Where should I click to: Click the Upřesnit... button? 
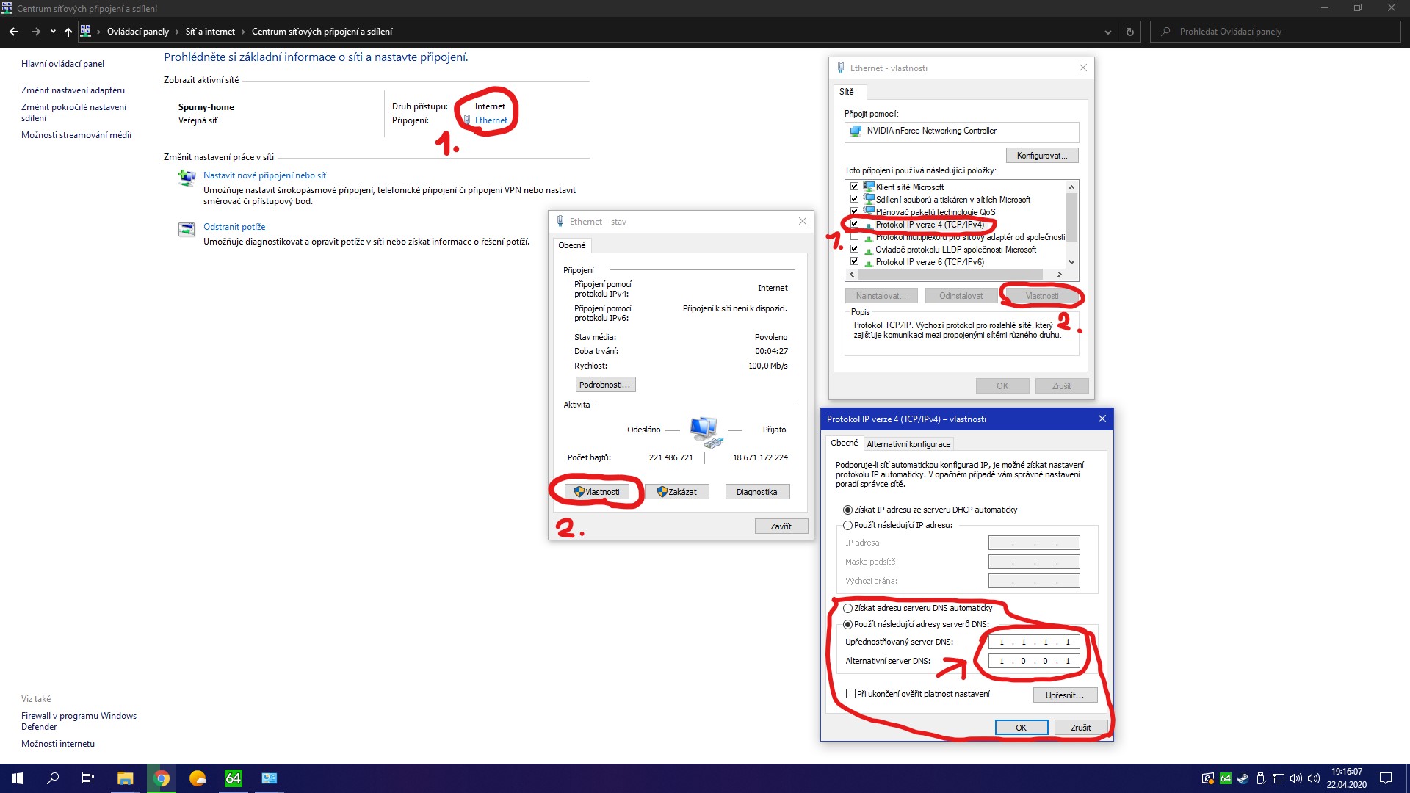click(1064, 695)
